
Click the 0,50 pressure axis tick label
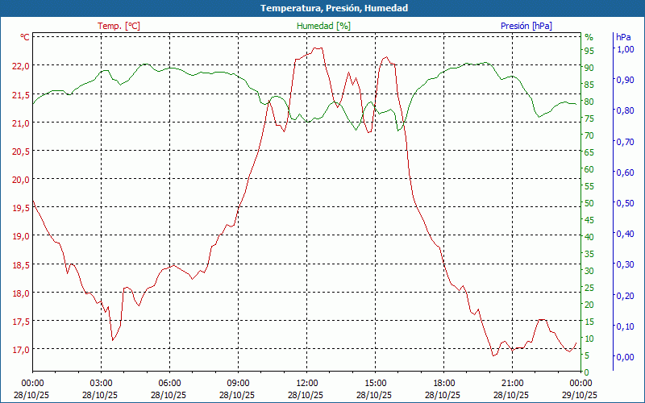625,203
